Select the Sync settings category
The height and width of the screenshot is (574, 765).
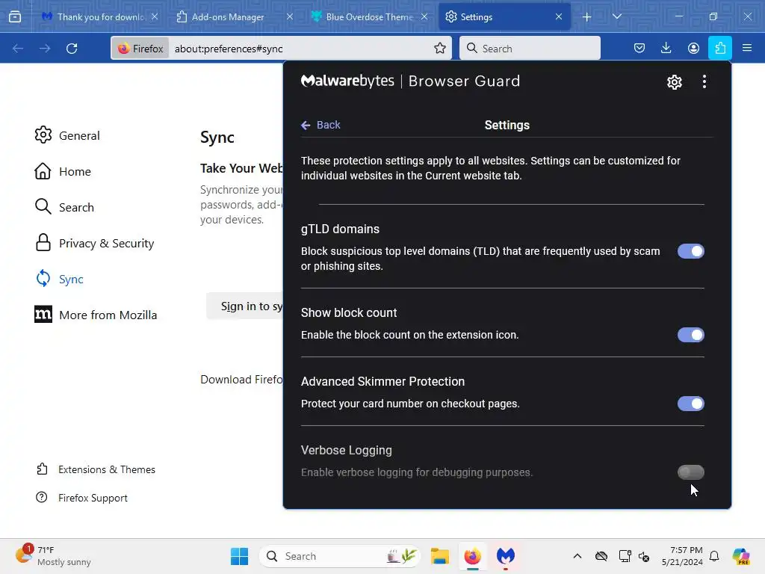click(x=59, y=279)
